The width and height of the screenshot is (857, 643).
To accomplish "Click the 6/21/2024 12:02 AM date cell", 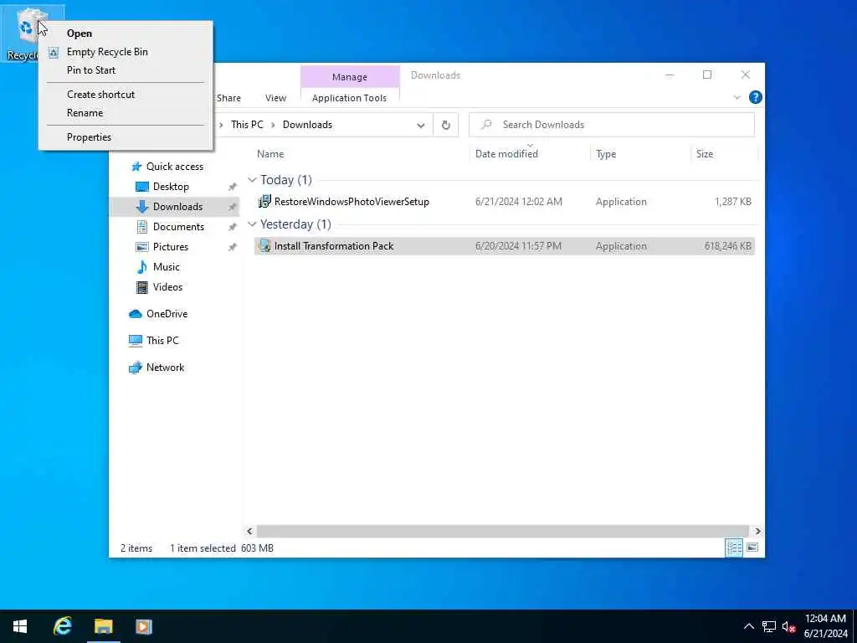I will [519, 202].
